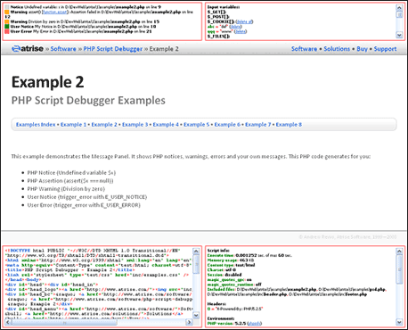Viewport: 408px width, 330px height.
Task: Go to PHP Script Debugger breadcrumb
Action: 113,49
